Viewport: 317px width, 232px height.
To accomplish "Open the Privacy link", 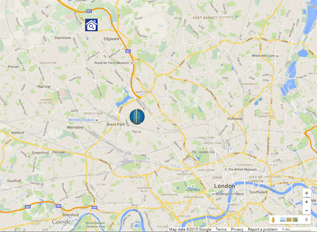I will pos(237,229).
